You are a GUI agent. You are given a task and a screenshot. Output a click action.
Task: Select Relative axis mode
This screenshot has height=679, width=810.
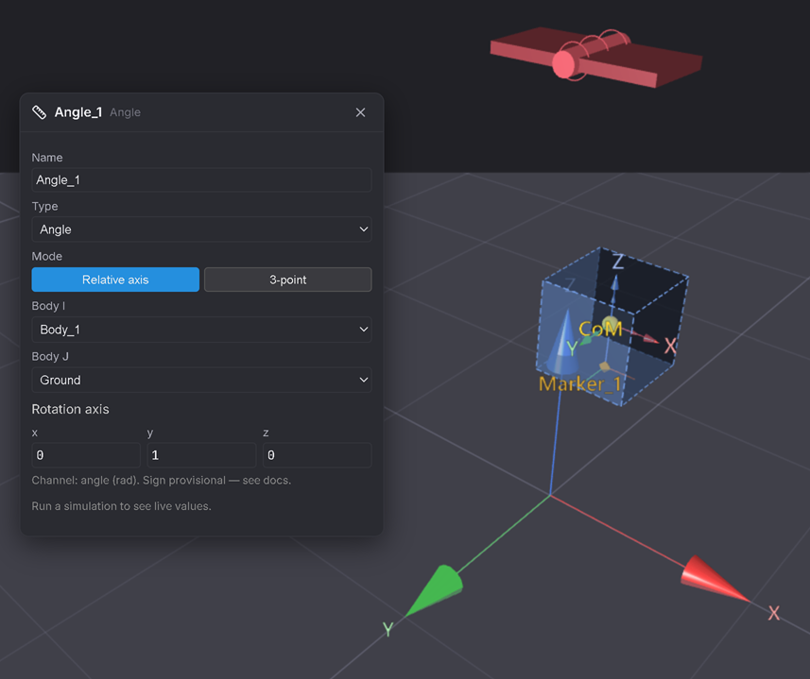115,280
